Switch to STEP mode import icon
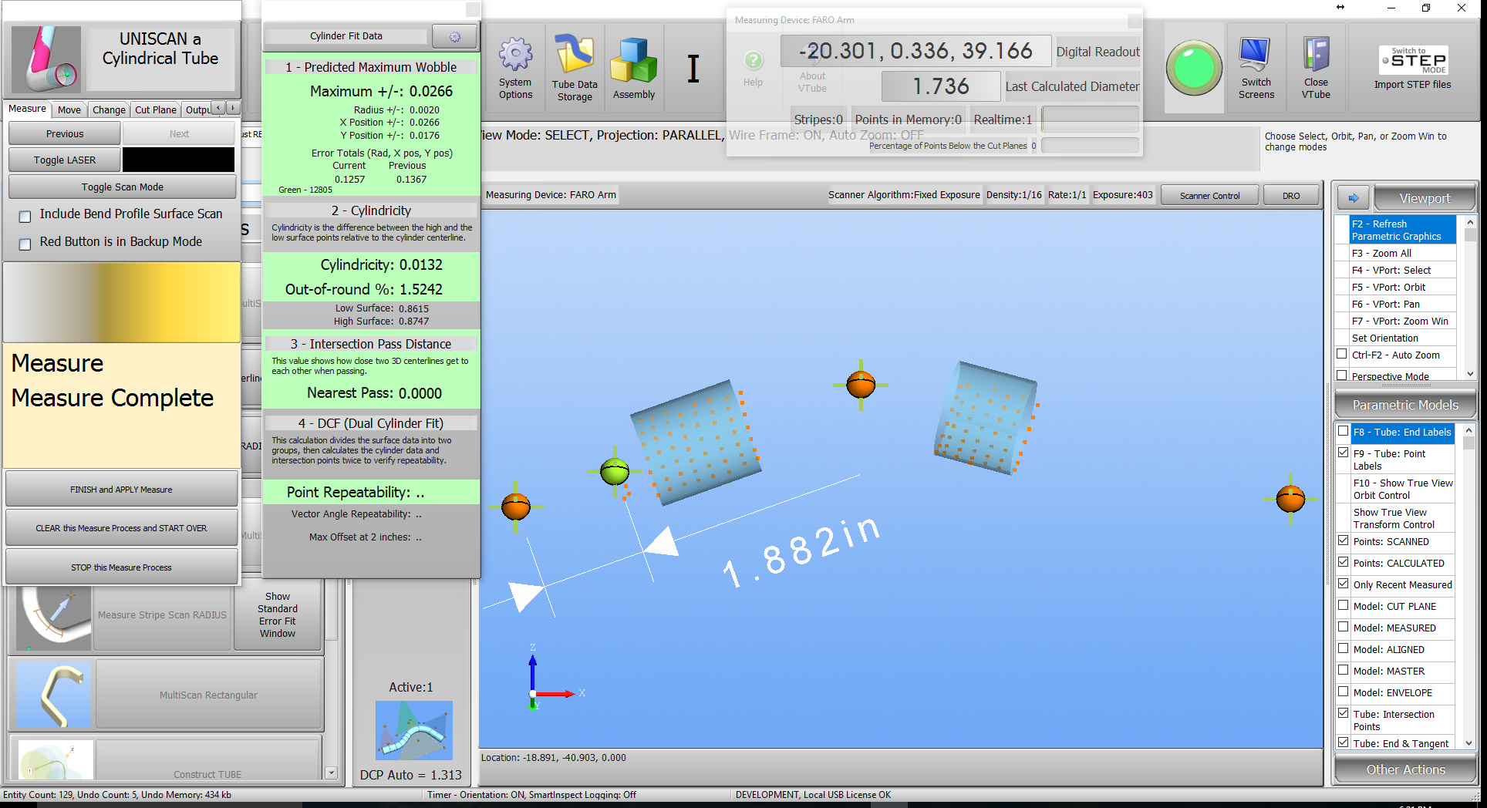This screenshot has width=1487, height=808. point(1413,60)
